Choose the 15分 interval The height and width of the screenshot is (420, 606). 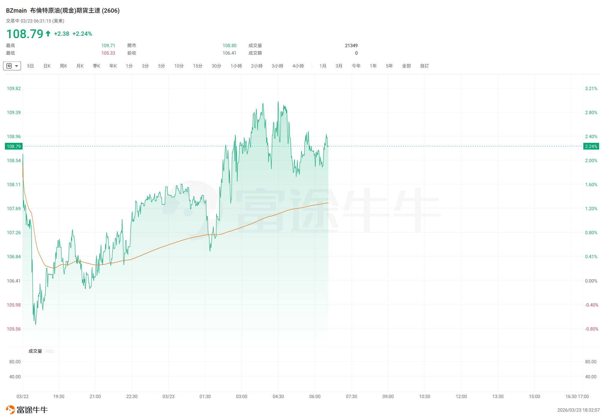click(198, 66)
